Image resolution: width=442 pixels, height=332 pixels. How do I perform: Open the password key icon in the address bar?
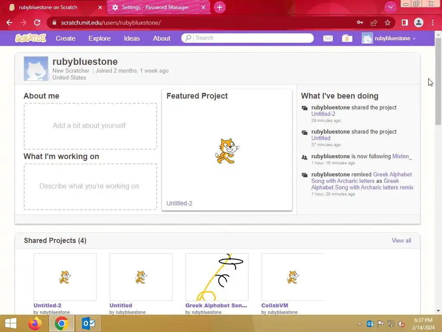pyautogui.click(x=360, y=22)
